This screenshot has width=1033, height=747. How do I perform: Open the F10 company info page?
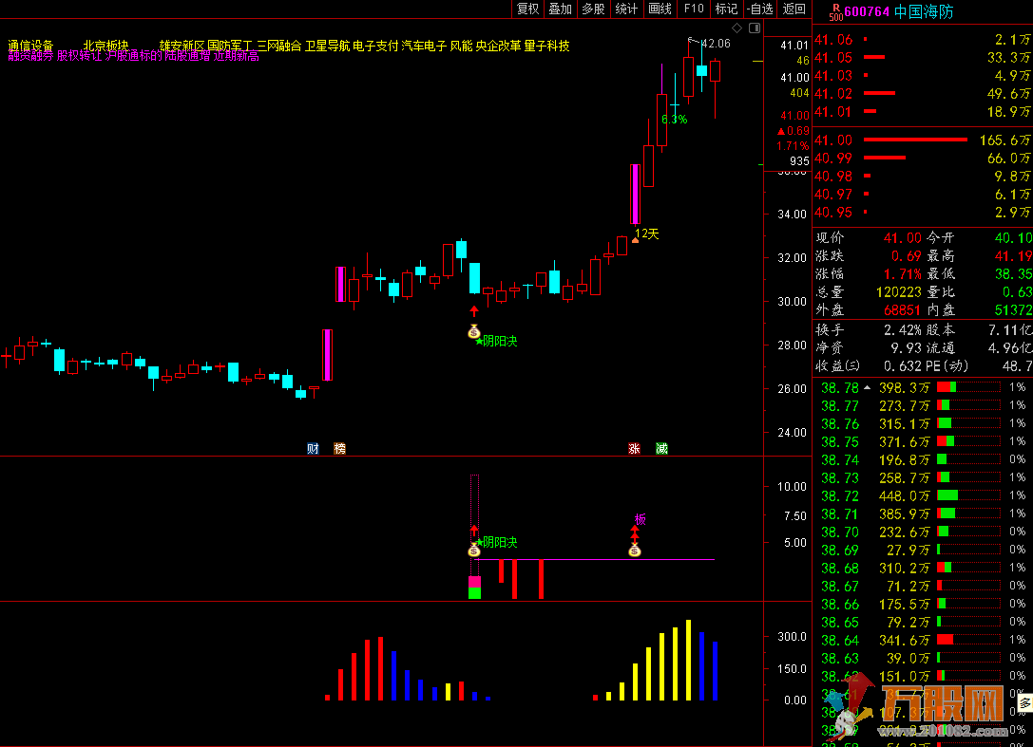pyautogui.click(x=694, y=9)
